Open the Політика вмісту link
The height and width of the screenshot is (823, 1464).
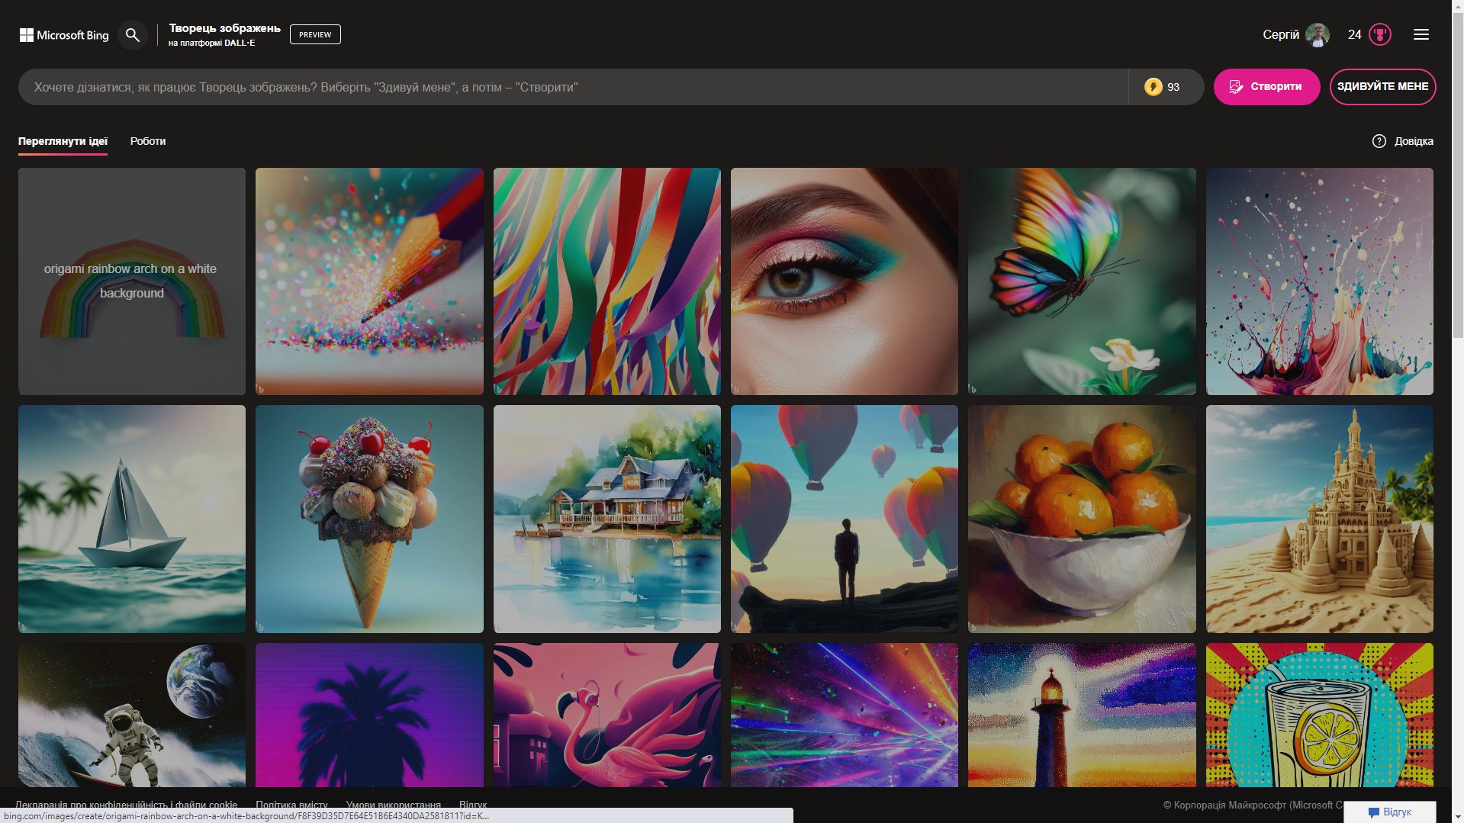(291, 805)
